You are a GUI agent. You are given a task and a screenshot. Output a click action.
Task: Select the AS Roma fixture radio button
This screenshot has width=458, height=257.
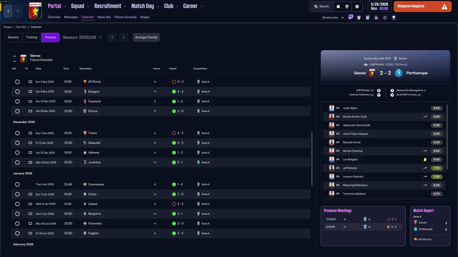point(17,82)
